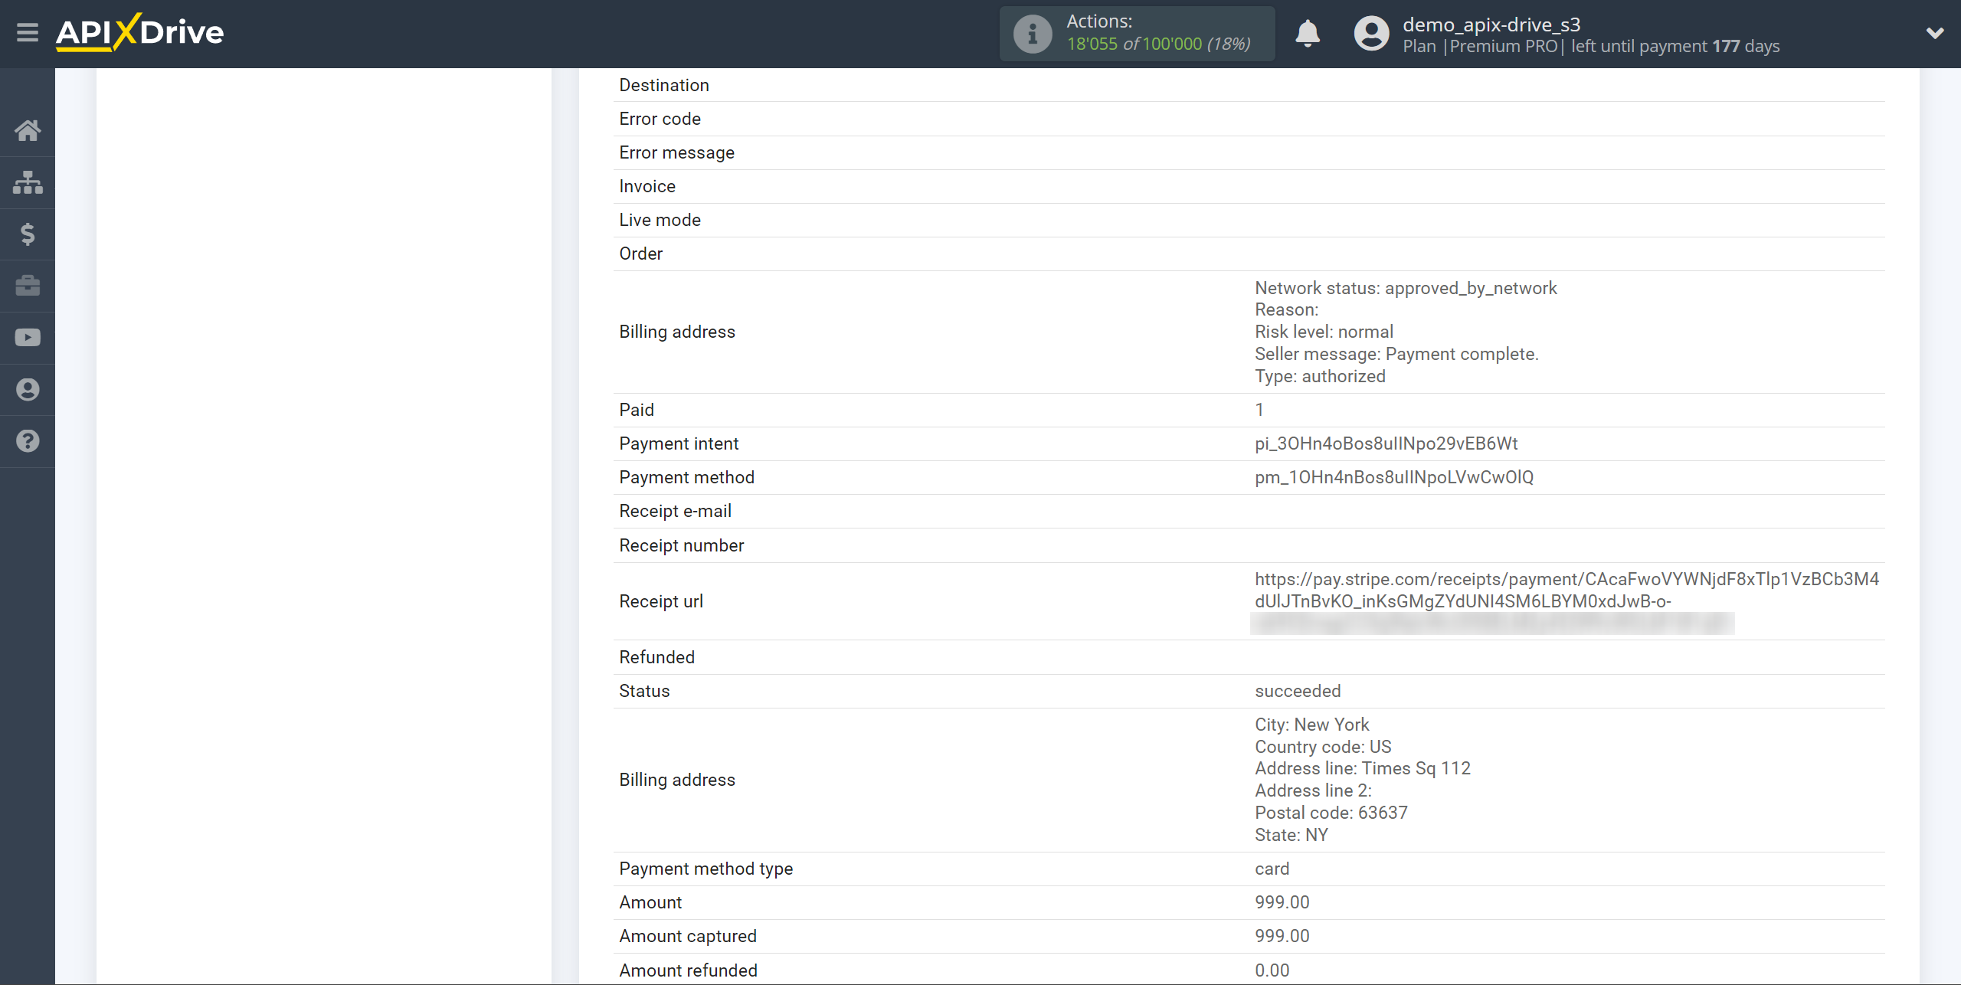The height and width of the screenshot is (985, 1961).
Task: Click the 'Address line: Times Sq 112' text
Action: 1363,768
